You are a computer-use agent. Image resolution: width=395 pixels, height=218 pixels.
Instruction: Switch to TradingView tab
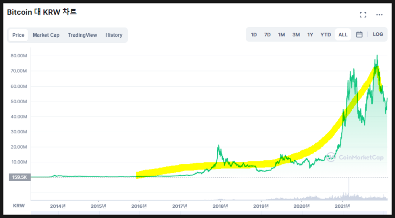82,35
